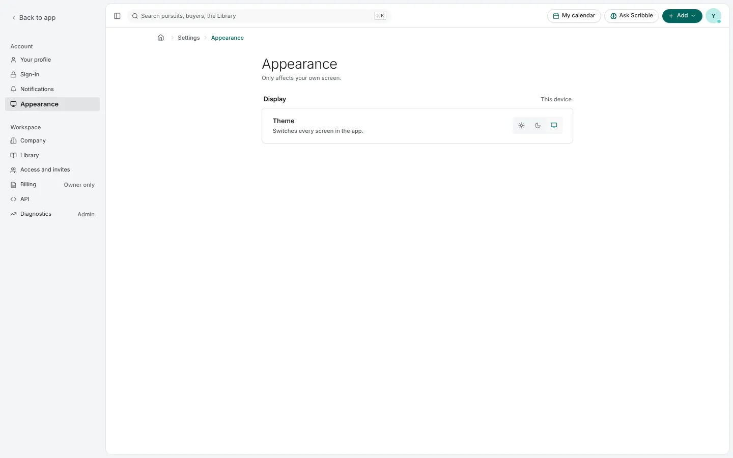Click the ⌘K shortcut badge
Viewport: 733px width, 458px height.
[x=380, y=16]
